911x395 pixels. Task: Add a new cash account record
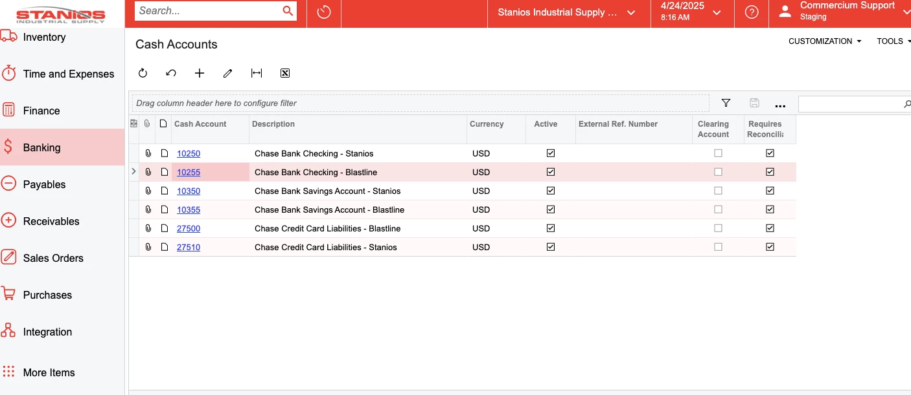pyautogui.click(x=200, y=73)
